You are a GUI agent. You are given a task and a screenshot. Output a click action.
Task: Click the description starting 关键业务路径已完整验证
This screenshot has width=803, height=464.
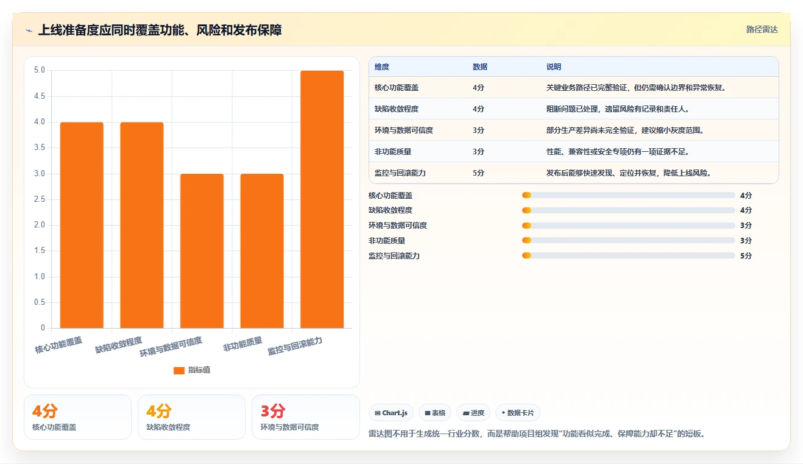click(636, 88)
